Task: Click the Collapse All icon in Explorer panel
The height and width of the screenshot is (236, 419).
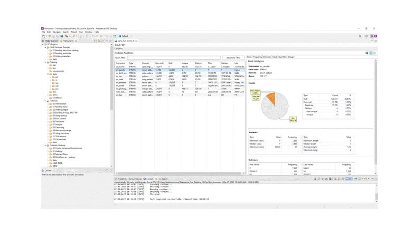Action: click(95, 41)
